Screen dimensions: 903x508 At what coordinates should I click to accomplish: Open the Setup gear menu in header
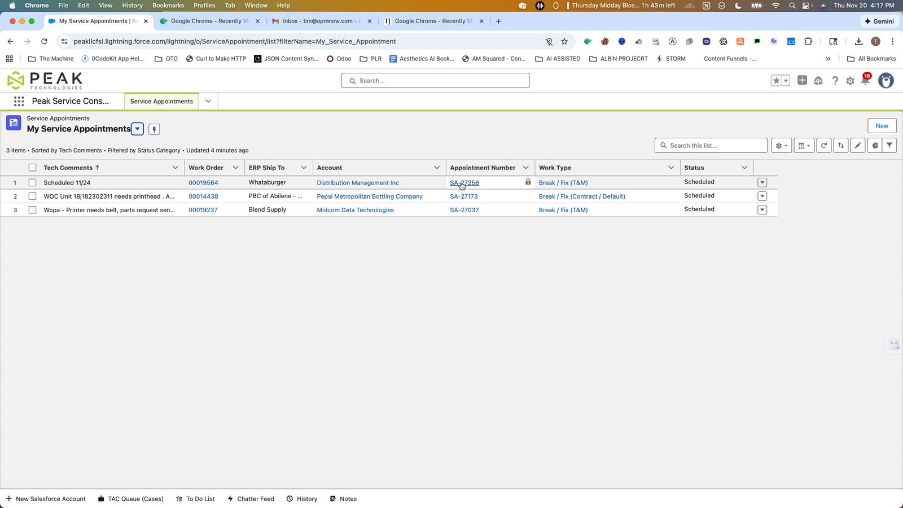[851, 81]
